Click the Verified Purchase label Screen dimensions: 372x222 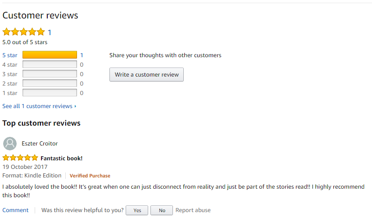pyautogui.click(x=90, y=176)
